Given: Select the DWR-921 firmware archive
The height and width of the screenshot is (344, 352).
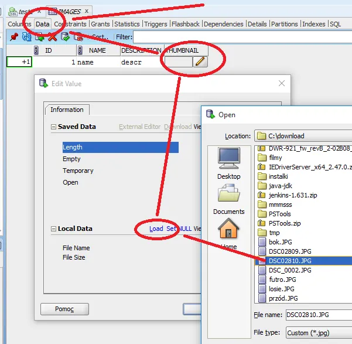Looking at the screenshot, I should click(x=305, y=148).
